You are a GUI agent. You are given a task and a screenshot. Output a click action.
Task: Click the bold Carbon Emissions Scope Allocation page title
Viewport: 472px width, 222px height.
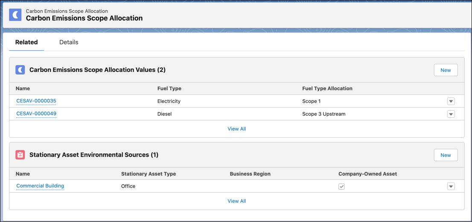pyautogui.click(x=84, y=18)
